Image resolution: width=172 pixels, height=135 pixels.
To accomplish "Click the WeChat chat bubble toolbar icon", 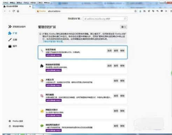I will (x=162, y=11).
